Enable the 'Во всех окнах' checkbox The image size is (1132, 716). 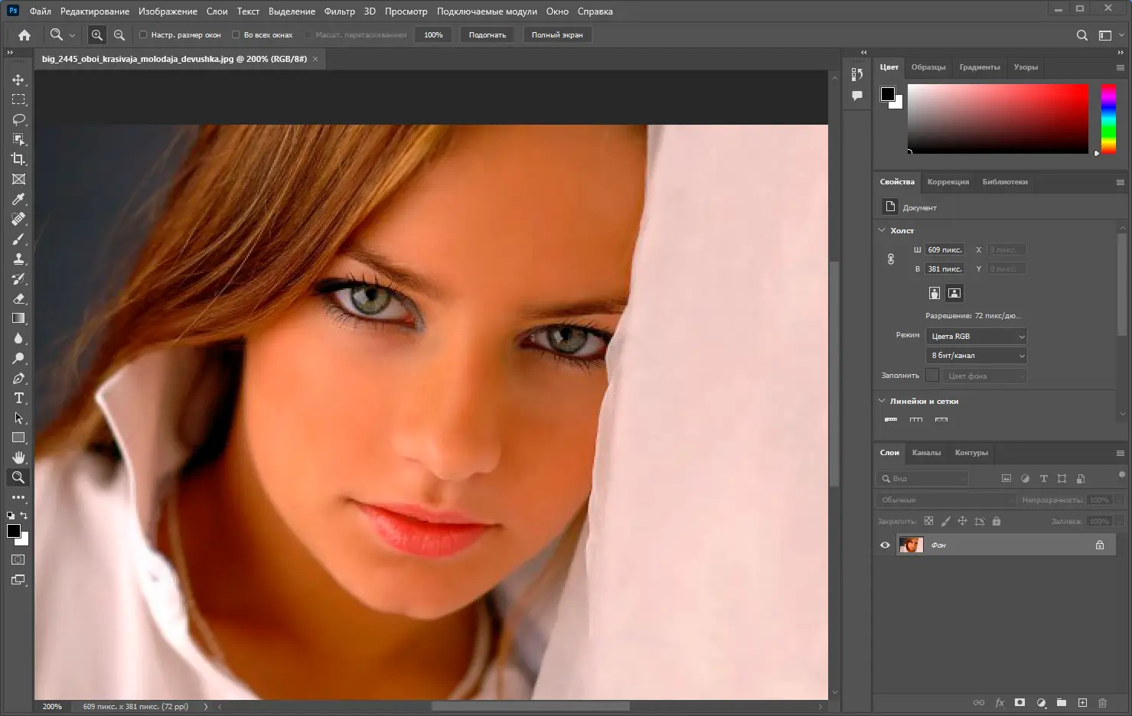237,34
